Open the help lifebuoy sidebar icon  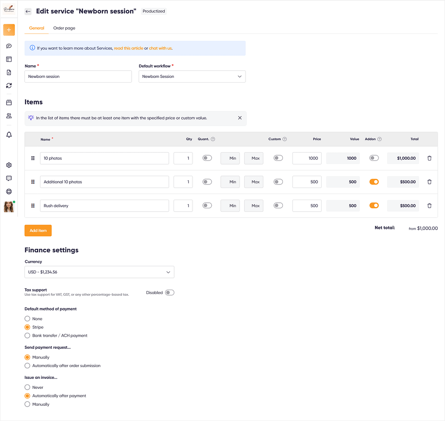click(x=9, y=191)
